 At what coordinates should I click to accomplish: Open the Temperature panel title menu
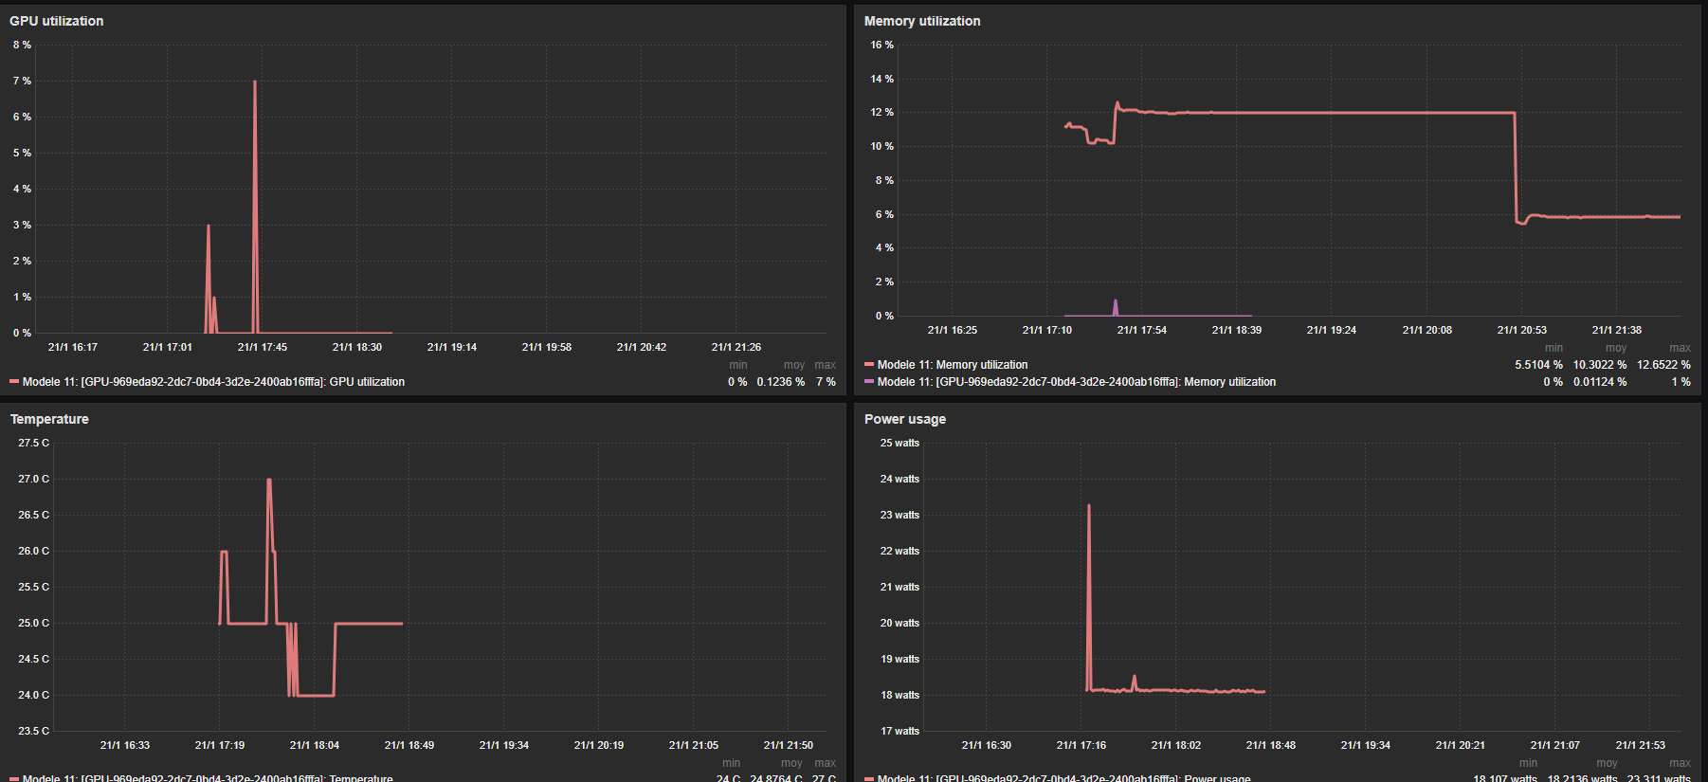(x=49, y=419)
